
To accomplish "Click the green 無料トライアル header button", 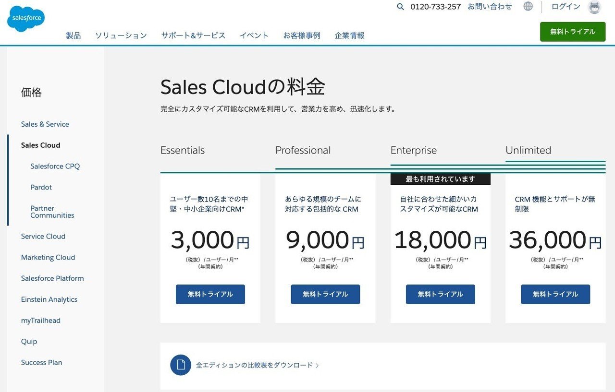I will 572,32.
